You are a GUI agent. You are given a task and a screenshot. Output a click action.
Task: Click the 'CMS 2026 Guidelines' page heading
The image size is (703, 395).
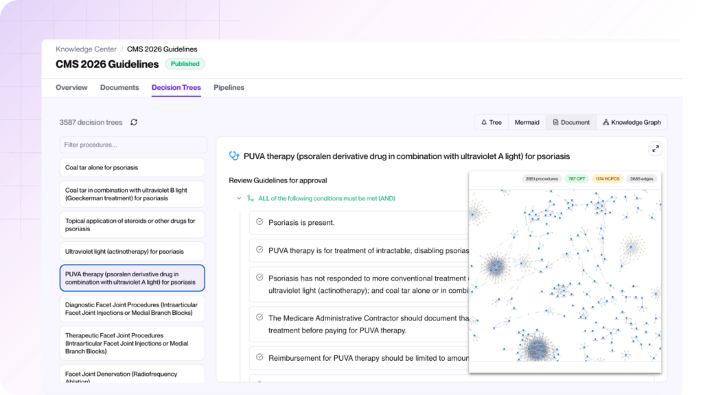click(107, 64)
